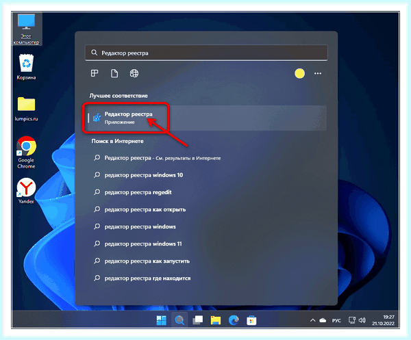
Task: Switch input language via РУС indicator
Action: [336, 321]
